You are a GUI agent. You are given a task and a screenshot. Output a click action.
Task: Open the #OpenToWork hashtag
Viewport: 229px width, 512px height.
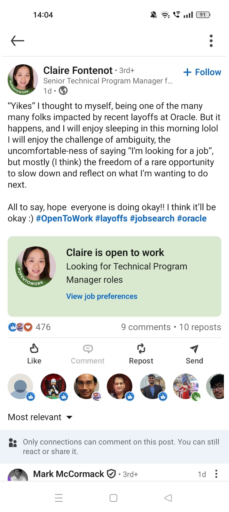point(64,219)
